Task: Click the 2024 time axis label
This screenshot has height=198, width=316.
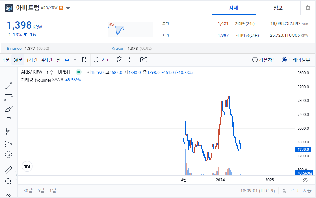Action: point(220,180)
